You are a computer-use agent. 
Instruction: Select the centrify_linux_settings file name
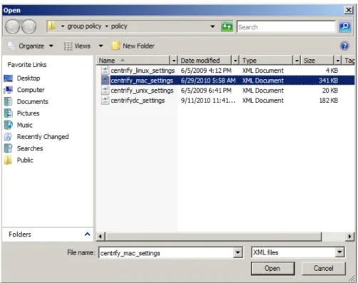coord(143,71)
